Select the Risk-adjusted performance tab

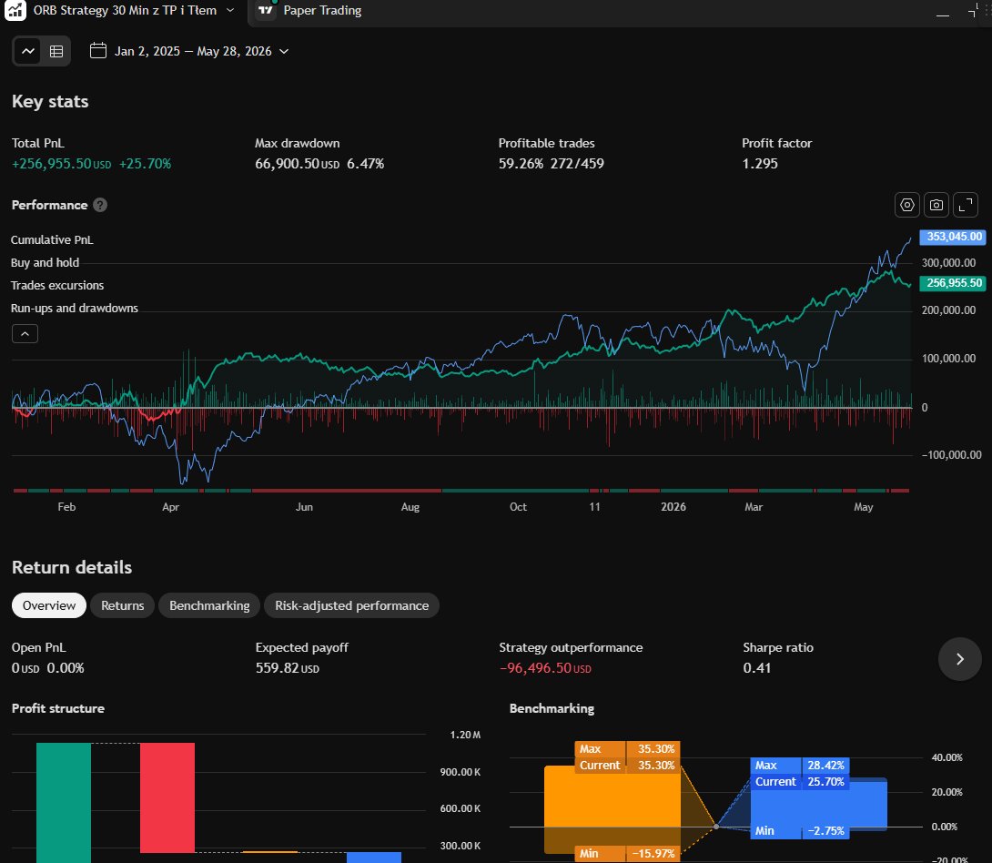tap(352, 605)
